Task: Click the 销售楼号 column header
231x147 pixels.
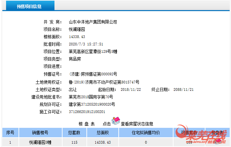Action: [x=40, y=133]
